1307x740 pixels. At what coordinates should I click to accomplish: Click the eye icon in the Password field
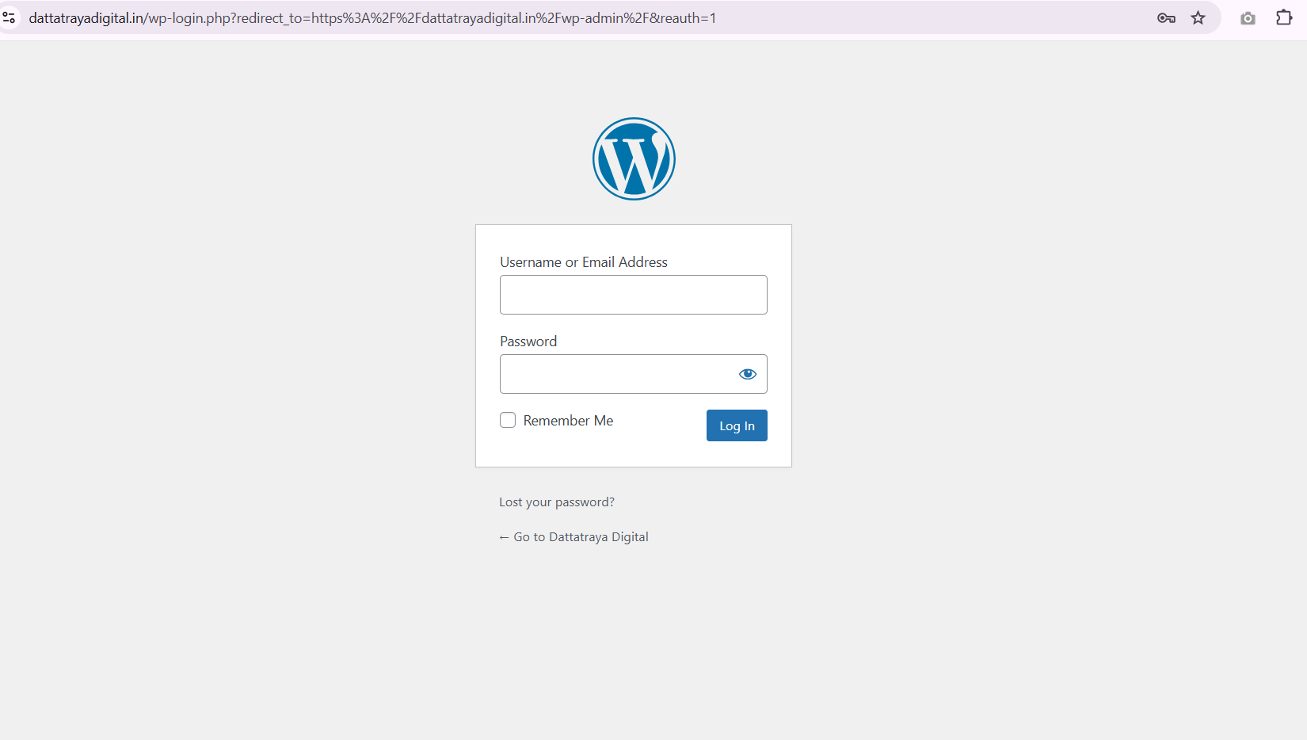pos(747,373)
